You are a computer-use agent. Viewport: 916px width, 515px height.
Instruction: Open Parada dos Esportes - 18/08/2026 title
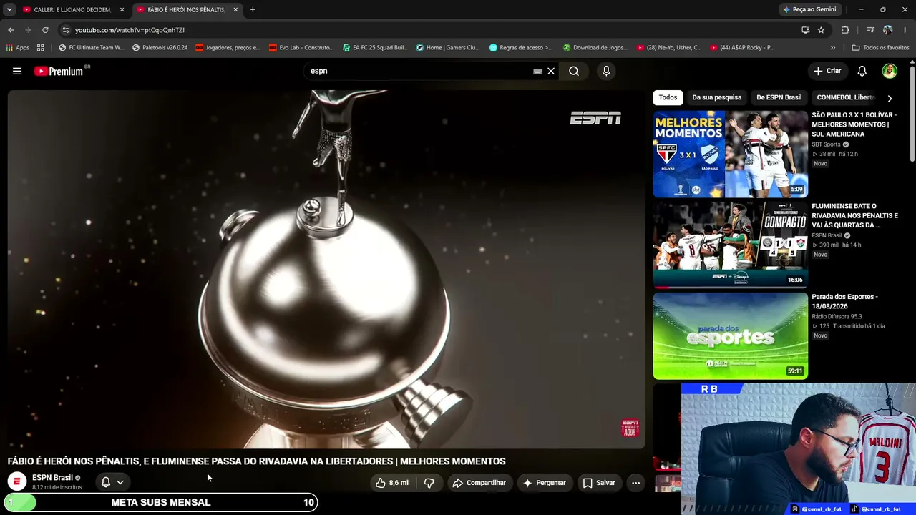point(844,301)
